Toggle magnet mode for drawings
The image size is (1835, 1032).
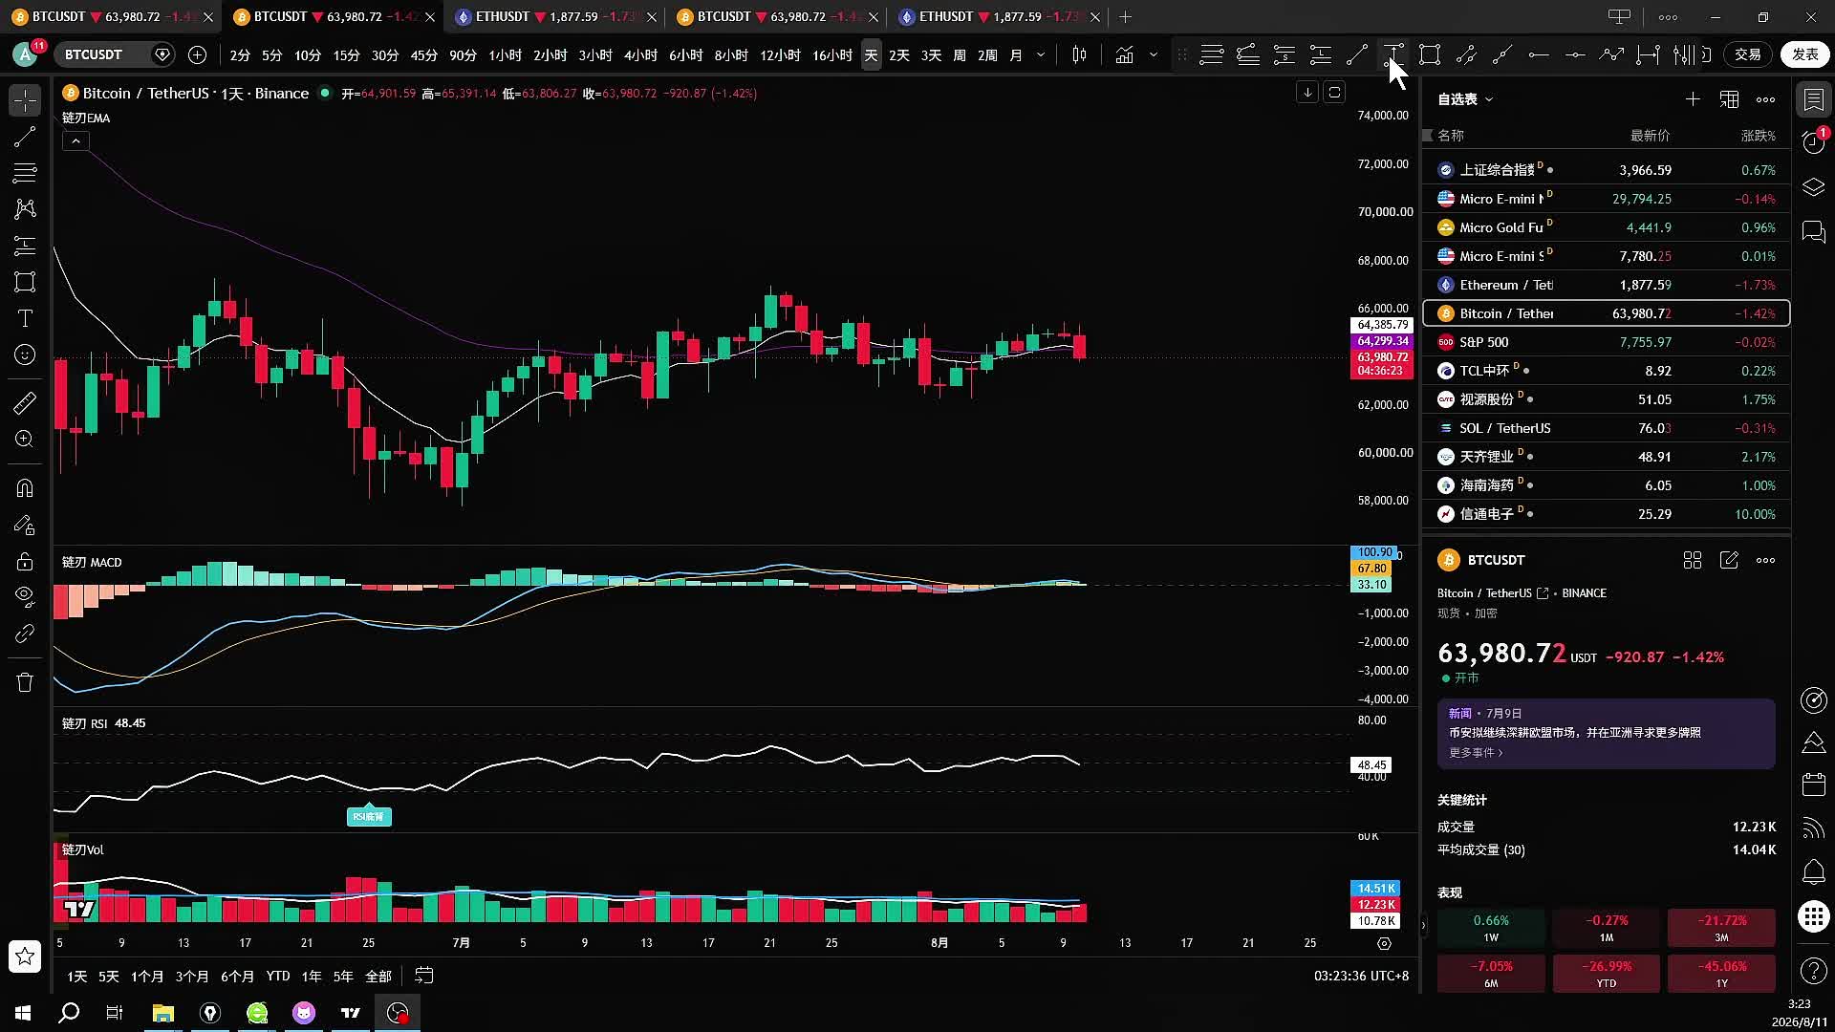(x=25, y=488)
